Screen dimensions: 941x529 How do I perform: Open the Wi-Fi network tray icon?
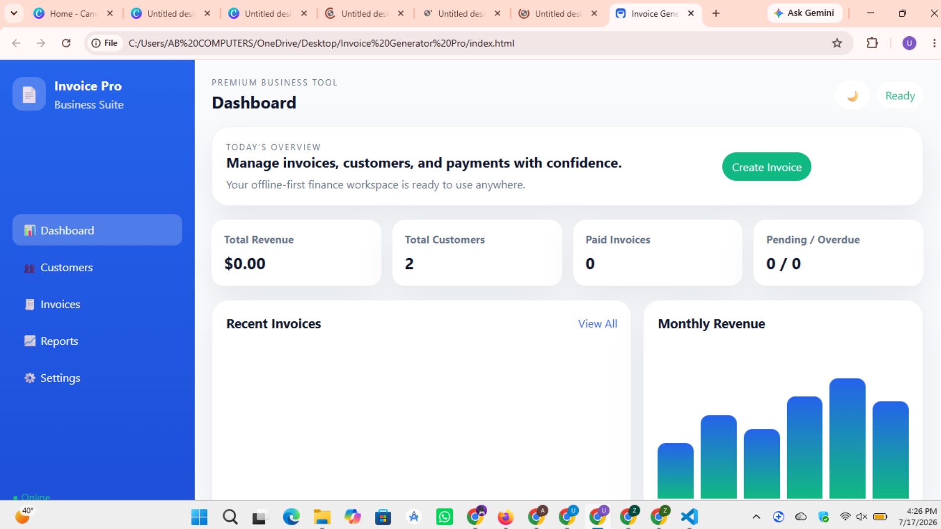pyautogui.click(x=845, y=517)
